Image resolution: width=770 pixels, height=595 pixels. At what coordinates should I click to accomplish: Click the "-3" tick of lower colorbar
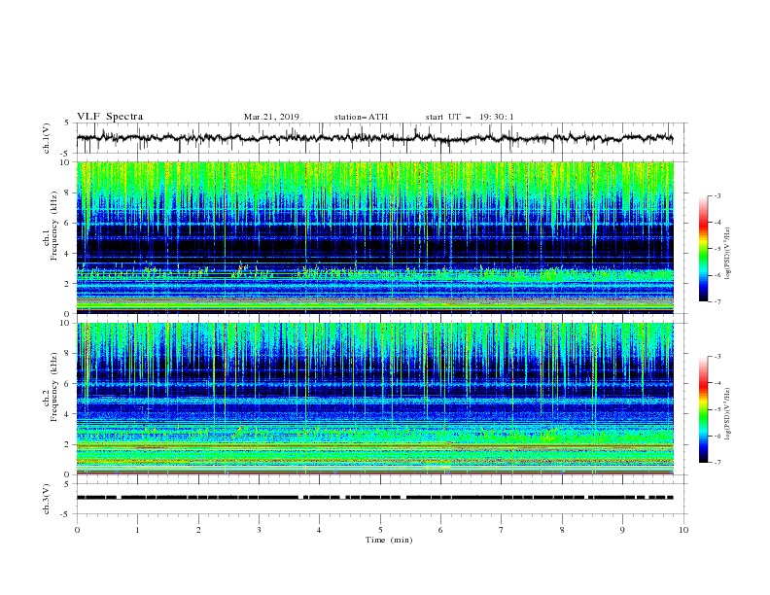(x=717, y=357)
